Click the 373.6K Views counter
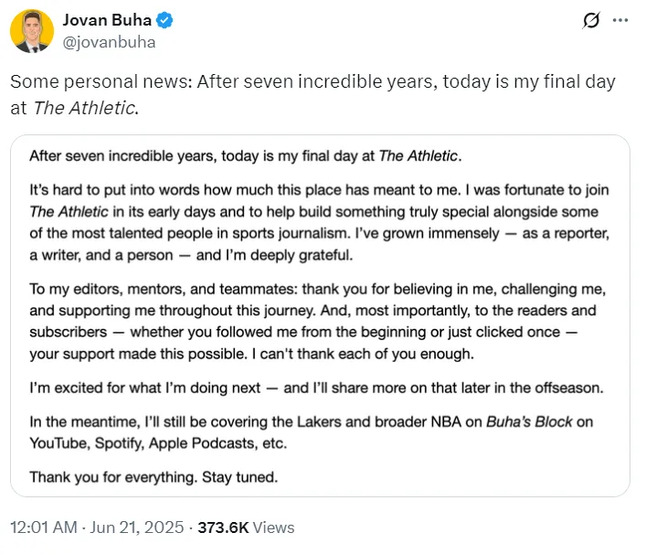 246,527
